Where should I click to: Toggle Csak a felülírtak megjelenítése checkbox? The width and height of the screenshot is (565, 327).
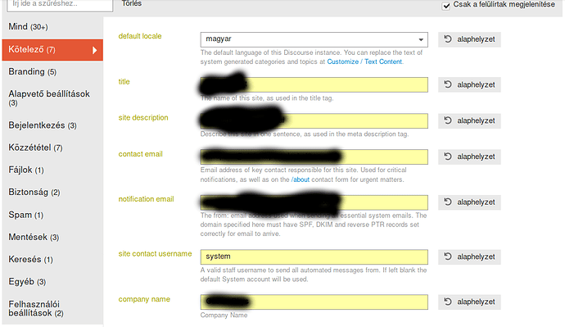[446, 6]
